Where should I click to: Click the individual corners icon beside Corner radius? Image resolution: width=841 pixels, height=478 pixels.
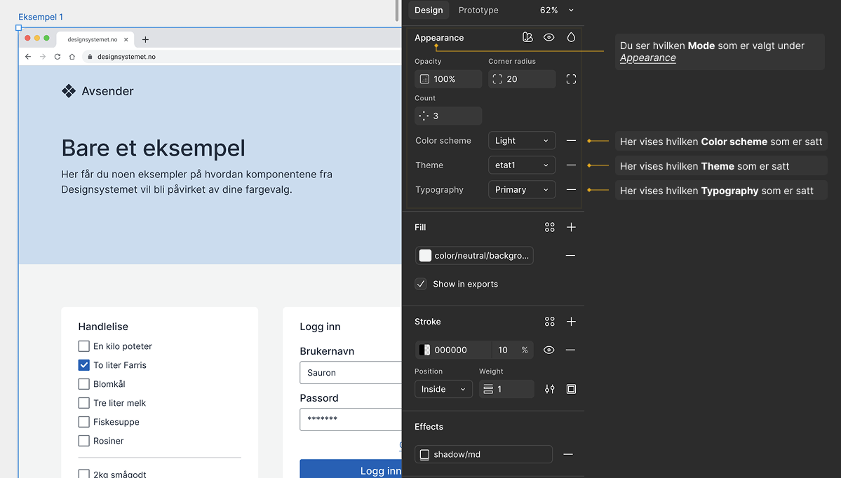571,79
